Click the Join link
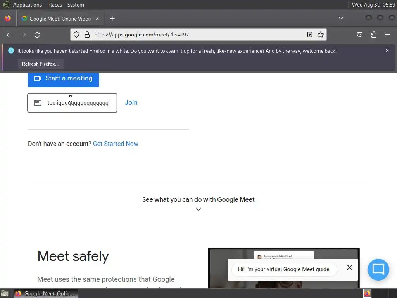Viewport: 397px width, 298px height. [x=131, y=102]
